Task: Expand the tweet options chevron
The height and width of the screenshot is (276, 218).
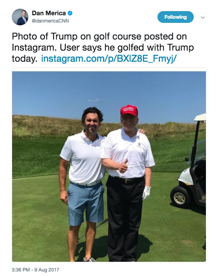Action: click(203, 17)
